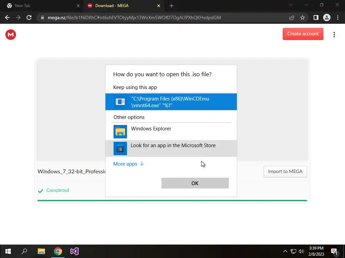
Task: Open a new Chrome tab with plus
Action: (171, 6)
